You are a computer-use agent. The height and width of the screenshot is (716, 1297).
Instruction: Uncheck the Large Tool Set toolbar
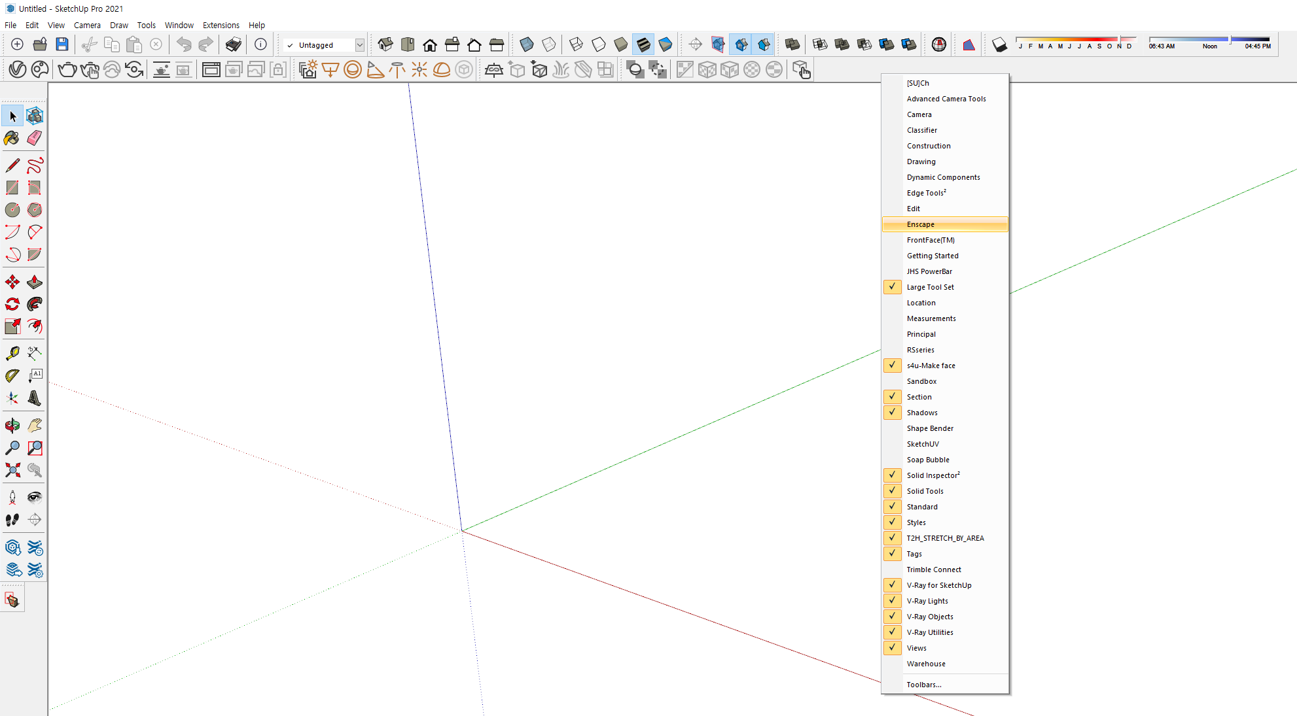pos(930,287)
